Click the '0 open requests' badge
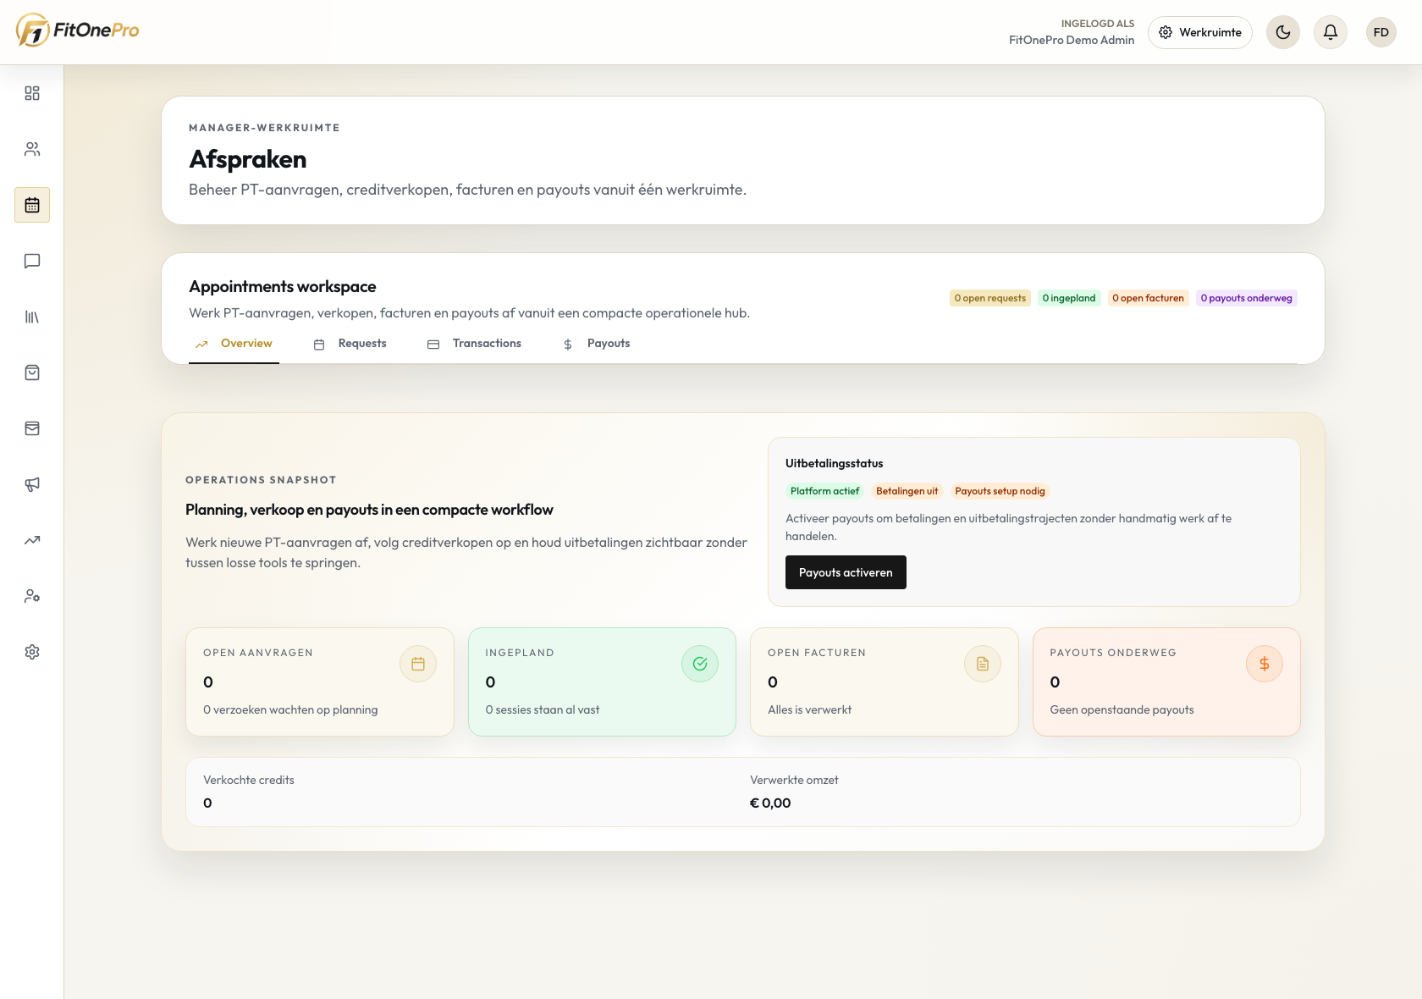1422x999 pixels. point(989,298)
